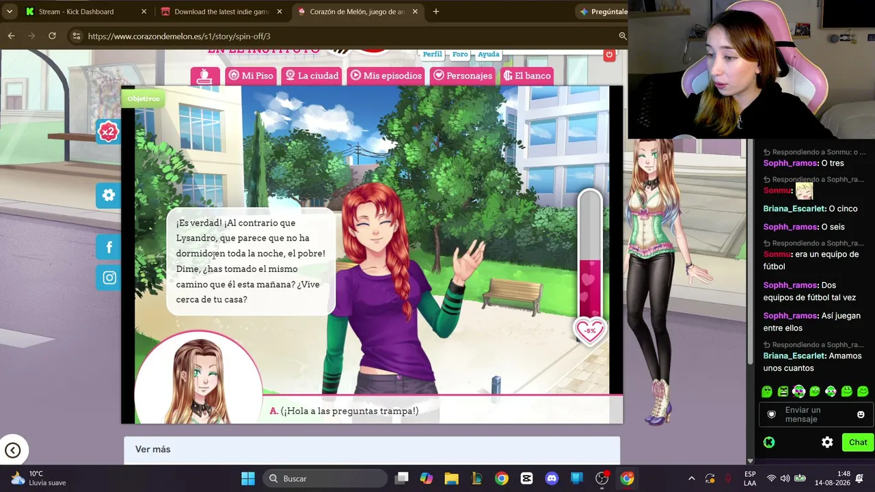Switch to Download the latest indie games tab
875x492 pixels.
(221, 12)
